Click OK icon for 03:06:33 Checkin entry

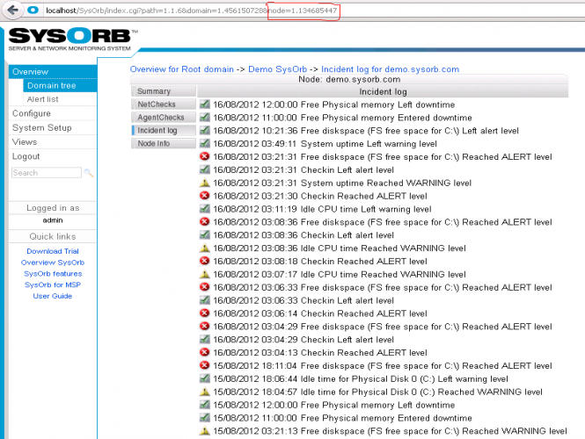[x=204, y=300]
